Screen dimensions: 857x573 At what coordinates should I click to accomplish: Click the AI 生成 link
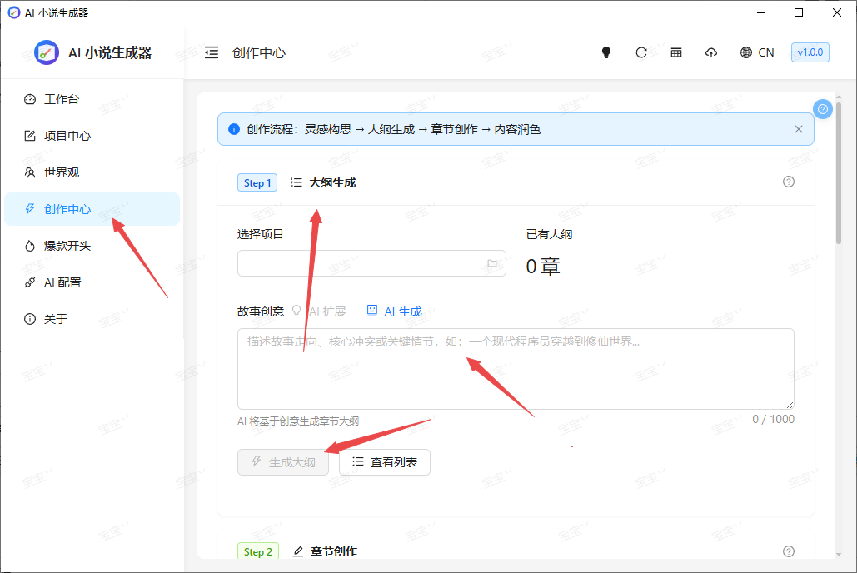pos(395,311)
